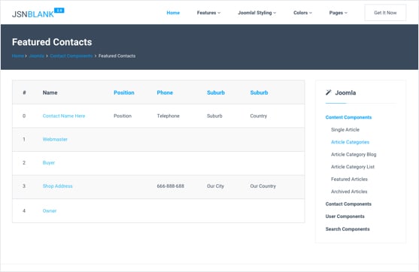Sort table by Phone column header
The width and height of the screenshot is (419, 272).
click(x=165, y=92)
